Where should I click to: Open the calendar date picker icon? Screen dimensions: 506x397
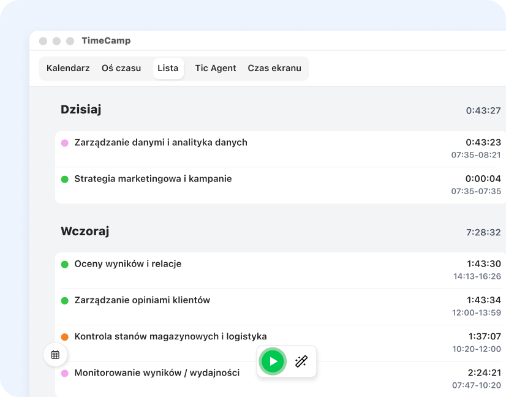[55, 355]
